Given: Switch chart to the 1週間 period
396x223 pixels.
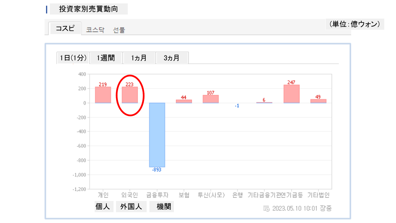Looking at the screenshot, I should [x=106, y=58].
